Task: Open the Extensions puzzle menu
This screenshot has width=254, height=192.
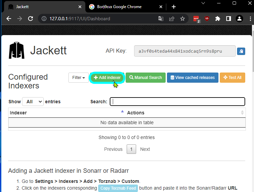Action: tap(217, 19)
